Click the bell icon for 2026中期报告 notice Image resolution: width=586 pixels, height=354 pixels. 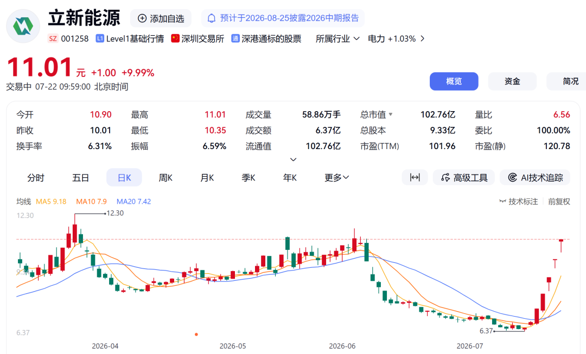[212, 18]
